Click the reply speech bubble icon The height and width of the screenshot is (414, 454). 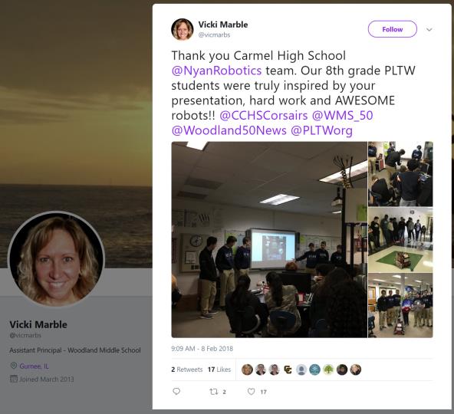tap(176, 392)
